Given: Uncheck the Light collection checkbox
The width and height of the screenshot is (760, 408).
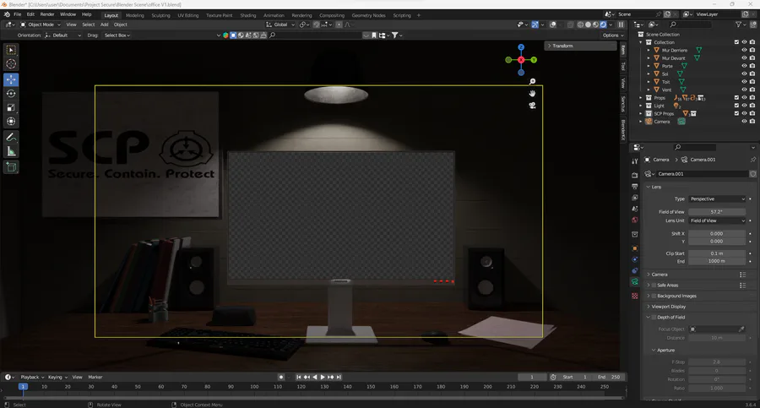Looking at the screenshot, I should 736,106.
